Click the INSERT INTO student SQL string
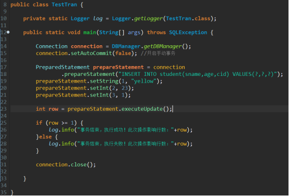Screen dimensions: 289x196 click(x=198, y=74)
